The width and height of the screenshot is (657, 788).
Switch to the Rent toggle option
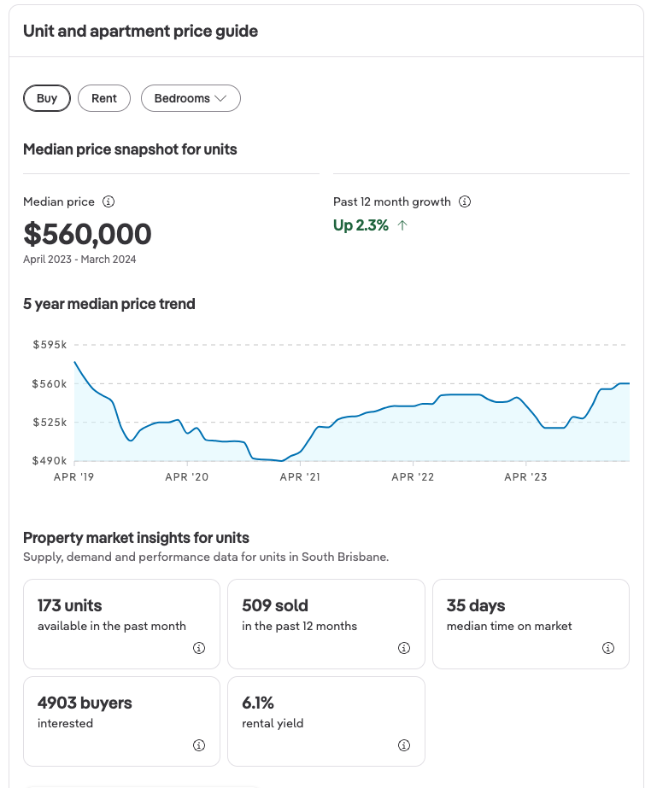(x=104, y=98)
